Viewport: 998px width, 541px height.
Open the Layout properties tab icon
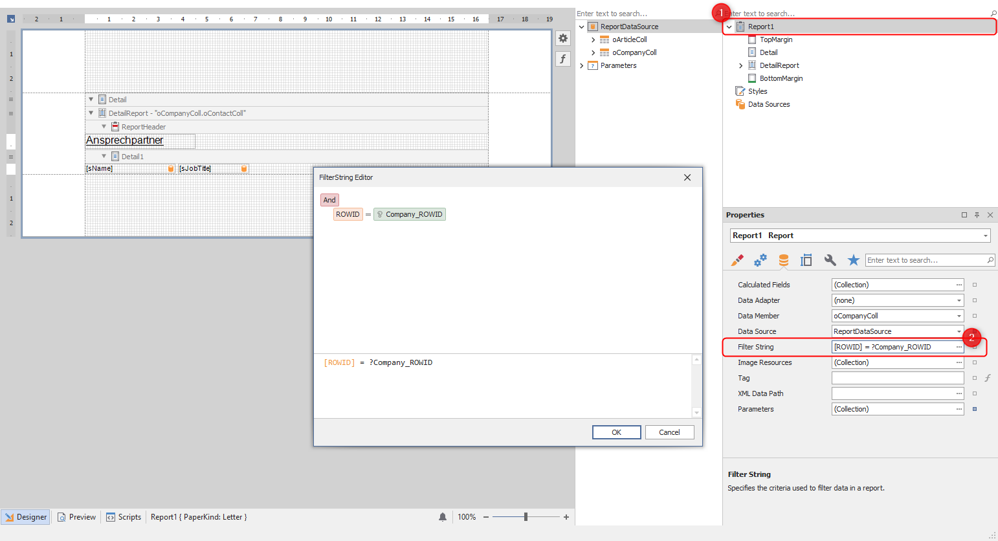(x=806, y=260)
